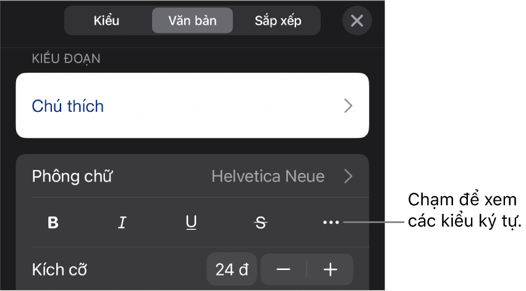The image size is (526, 291).
Task: Select the Văn bản tab
Action: 192,20
